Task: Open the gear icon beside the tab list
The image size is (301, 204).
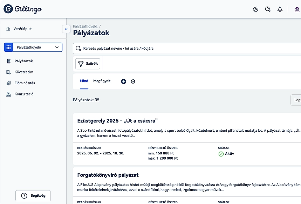Action: tap(133, 81)
